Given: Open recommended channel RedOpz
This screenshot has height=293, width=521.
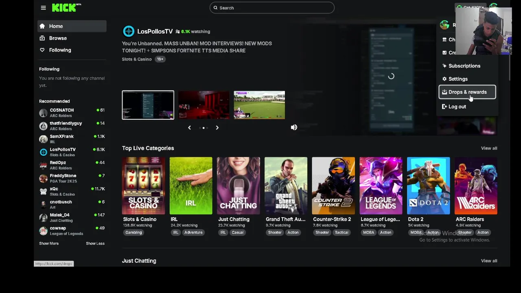Looking at the screenshot, I should tap(72, 165).
